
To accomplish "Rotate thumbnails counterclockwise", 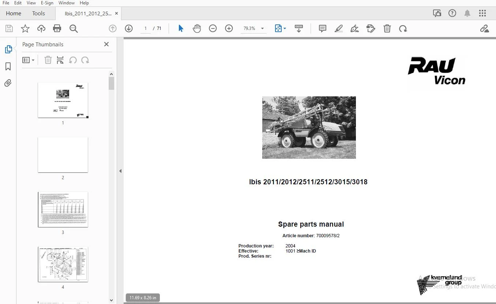I will click(x=73, y=60).
